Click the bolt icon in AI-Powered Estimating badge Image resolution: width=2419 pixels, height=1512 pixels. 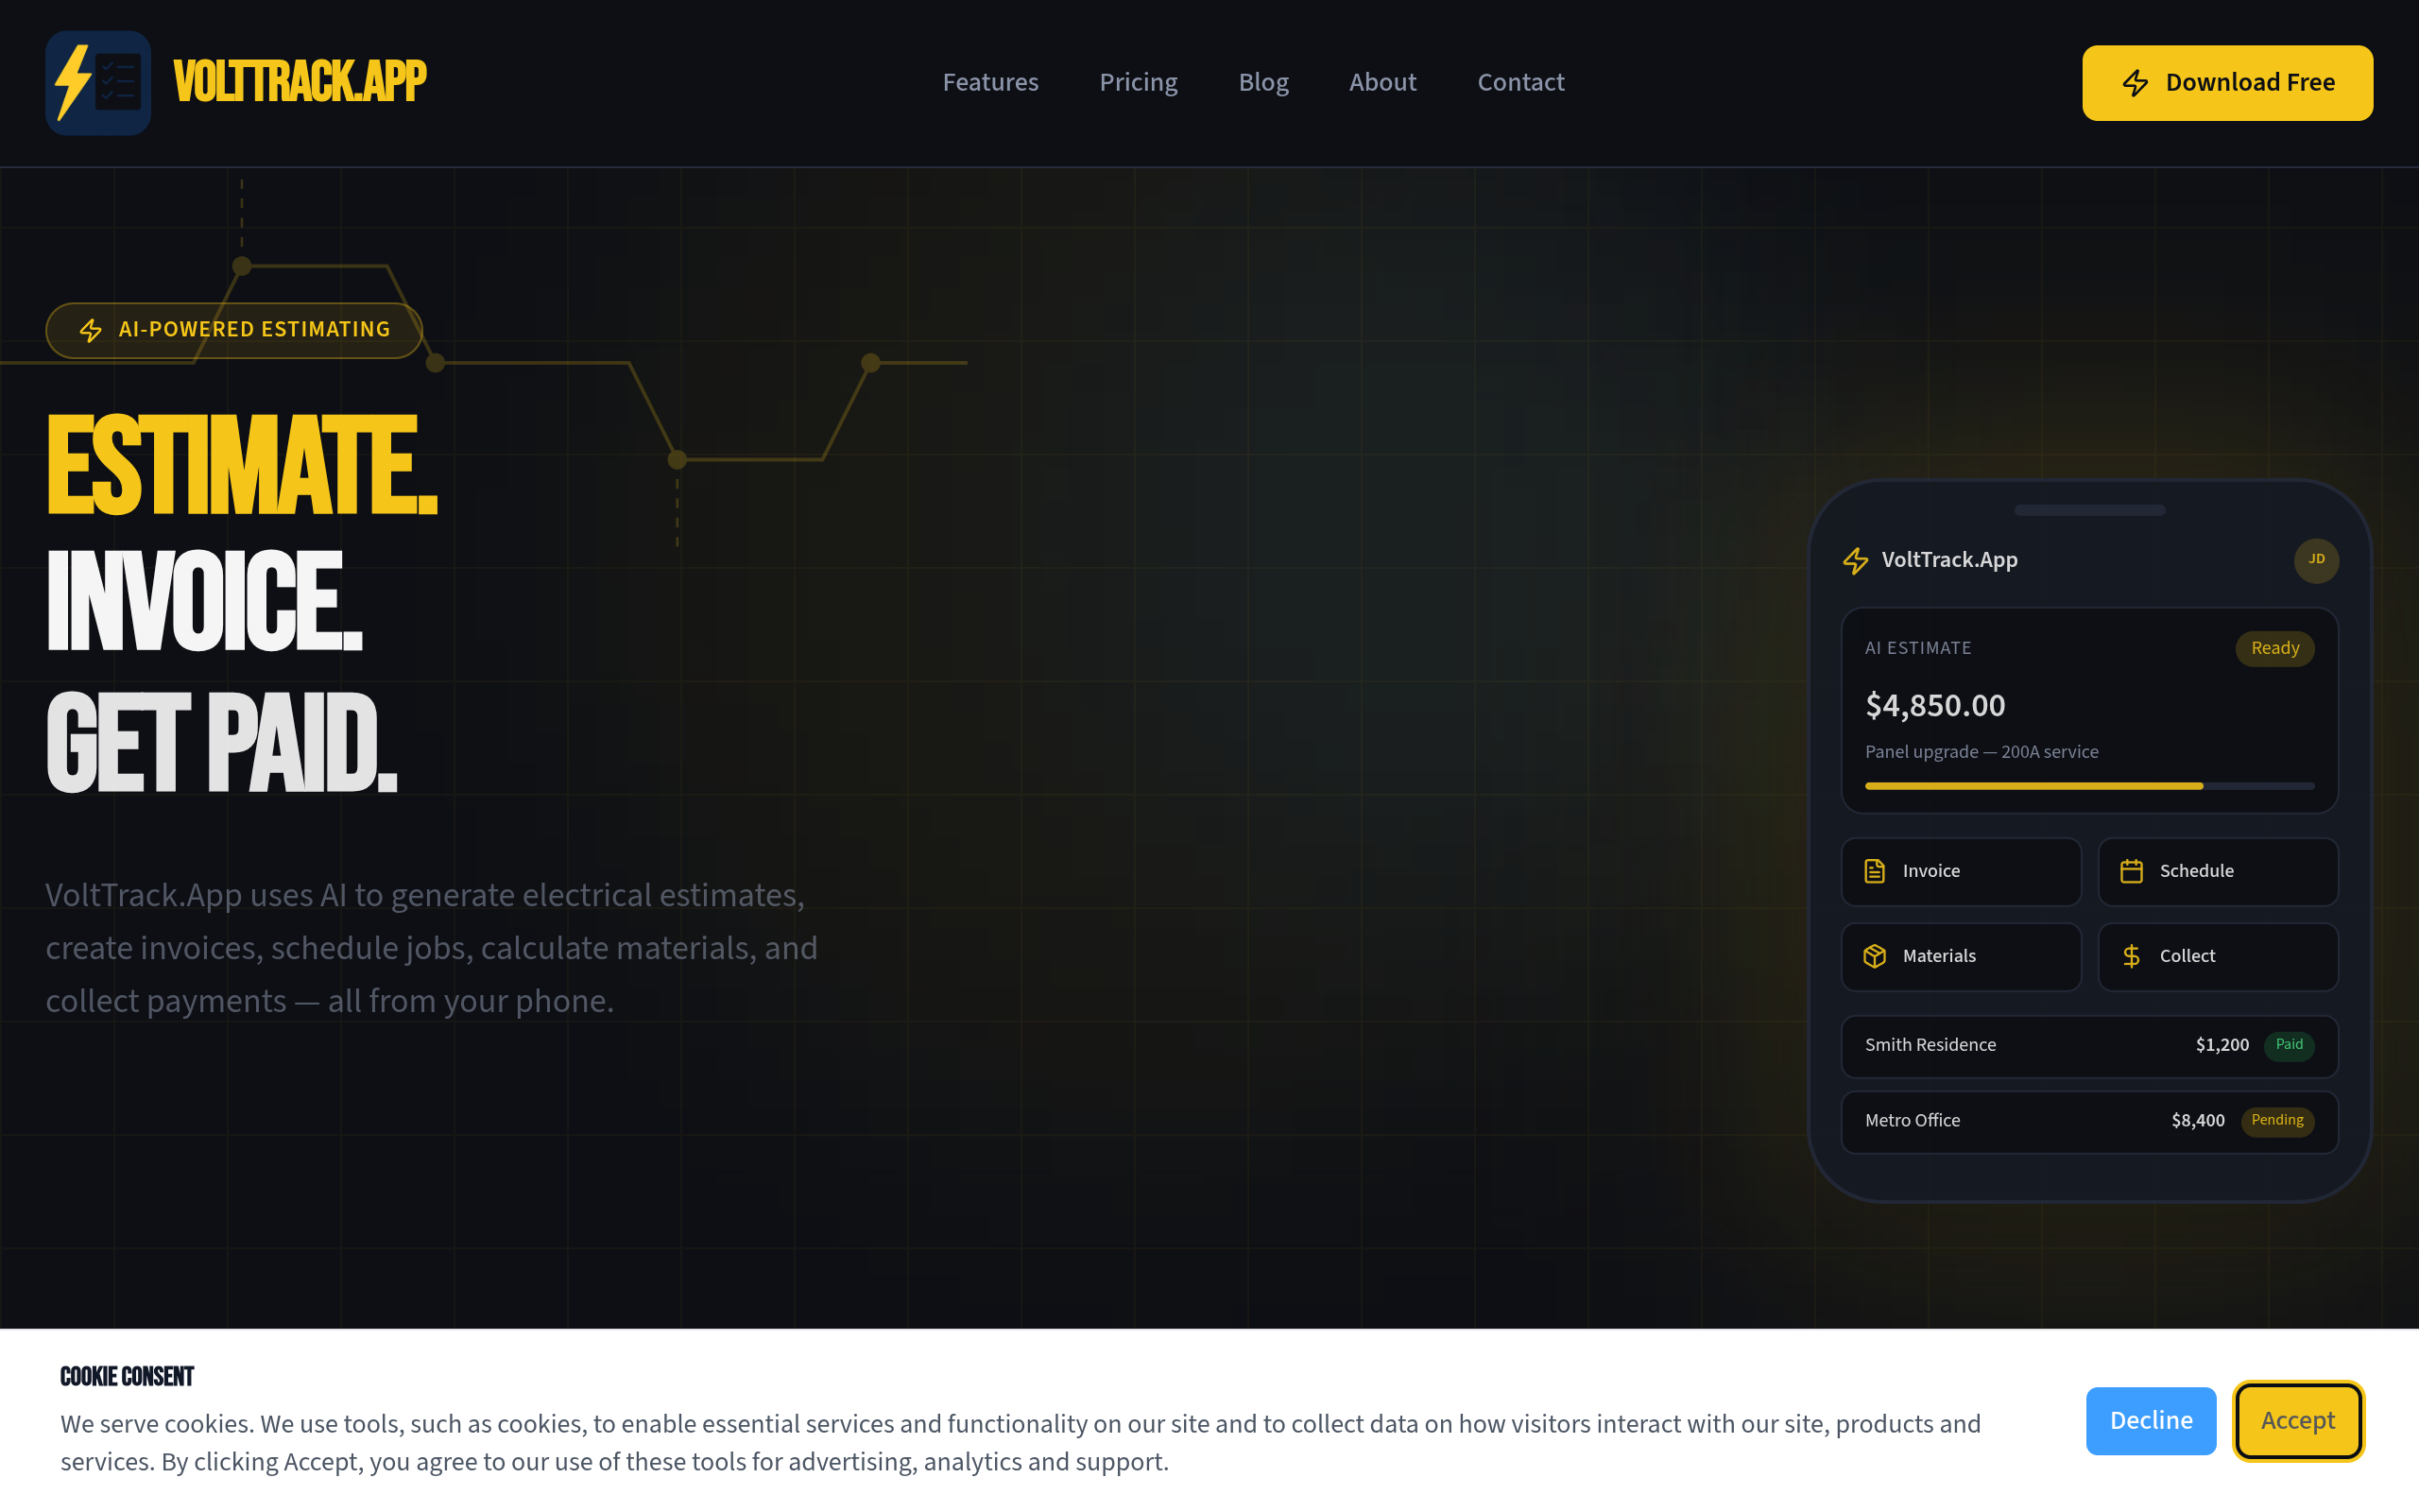(91, 331)
